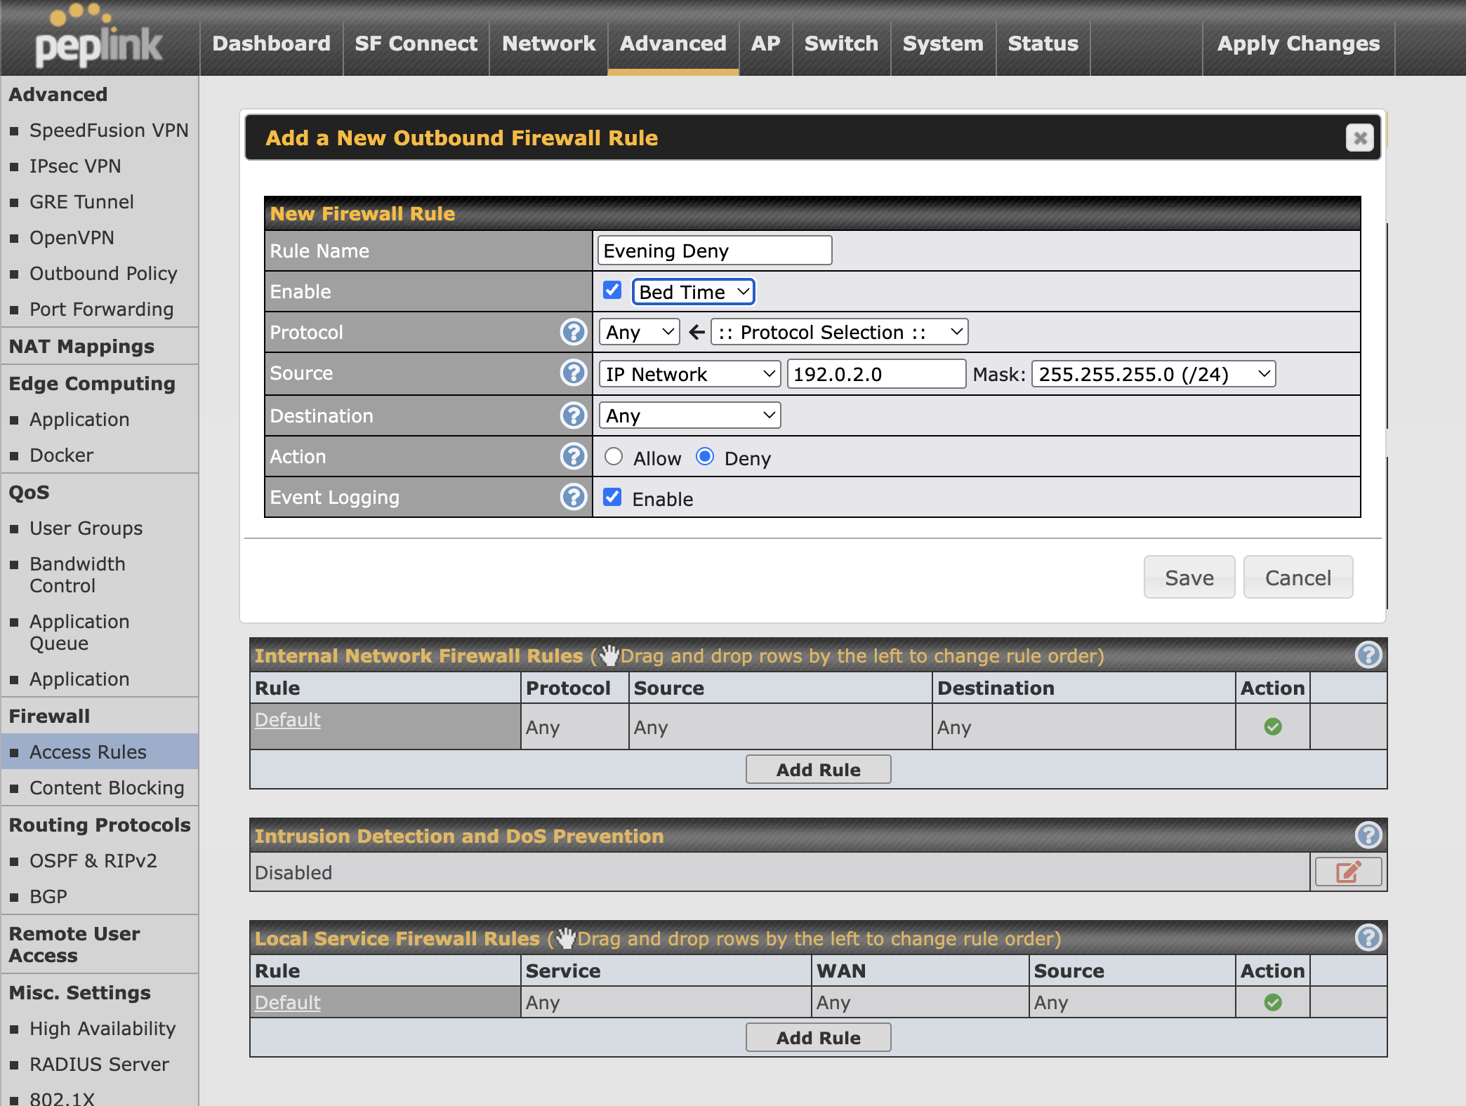Open help for Event Logging
The width and height of the screenshot is (1466, 1106).
click(574, 497)
